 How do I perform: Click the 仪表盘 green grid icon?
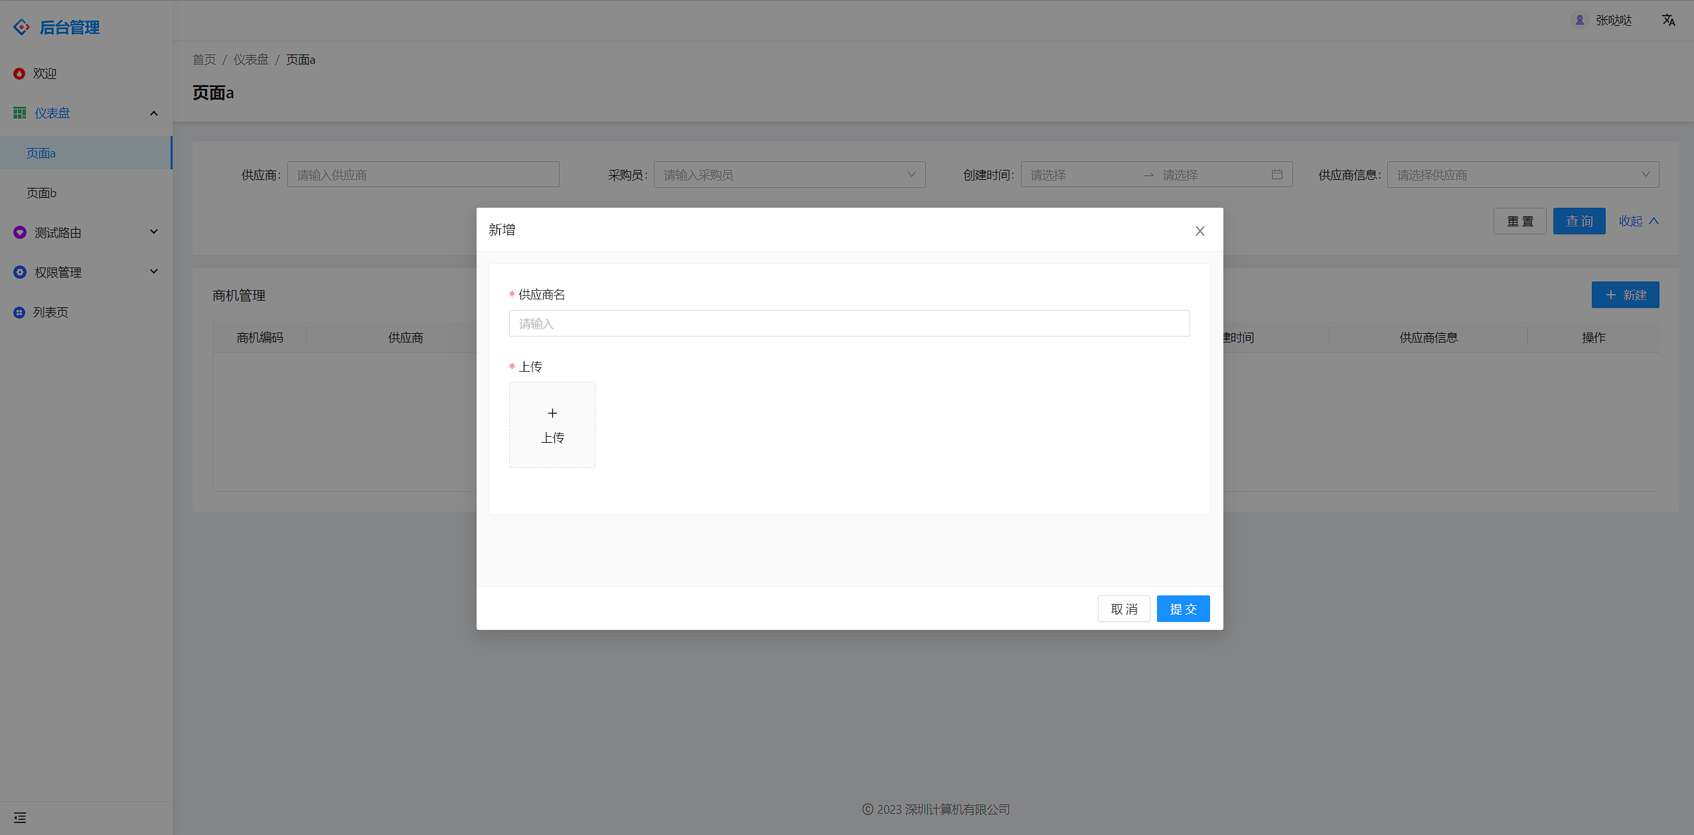pyautogui.click(x=20, y=114)
